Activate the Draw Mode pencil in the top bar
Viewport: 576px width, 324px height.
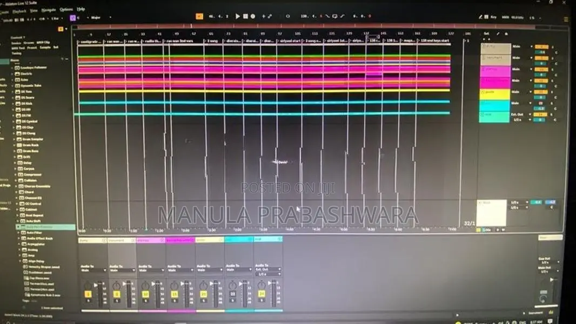coord(480,17)
